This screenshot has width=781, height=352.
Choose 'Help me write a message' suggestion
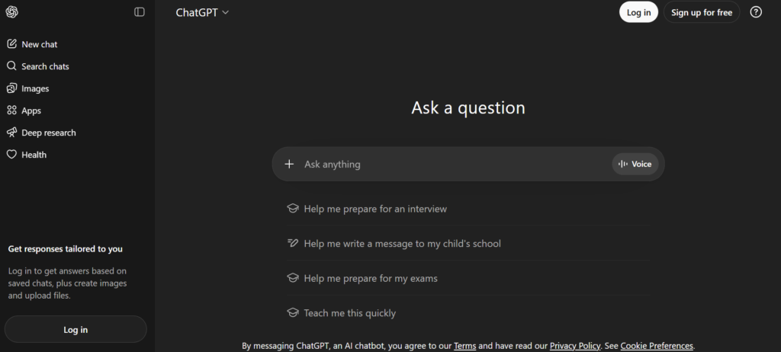402,244
